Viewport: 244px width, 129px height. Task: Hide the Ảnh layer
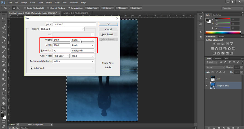click(207, 79)
